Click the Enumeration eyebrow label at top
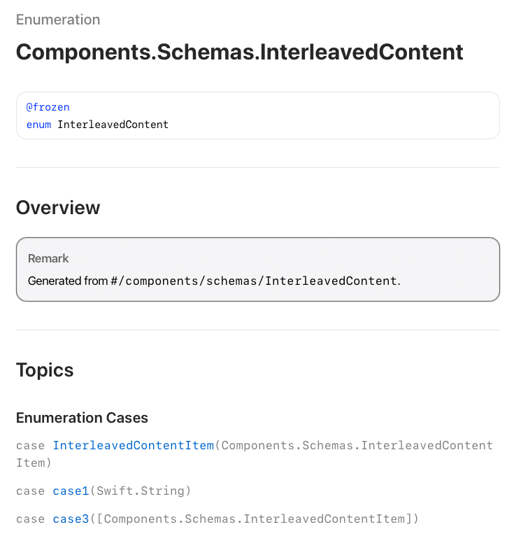Viewport: 514px width, 548px height. click(58, 20)
